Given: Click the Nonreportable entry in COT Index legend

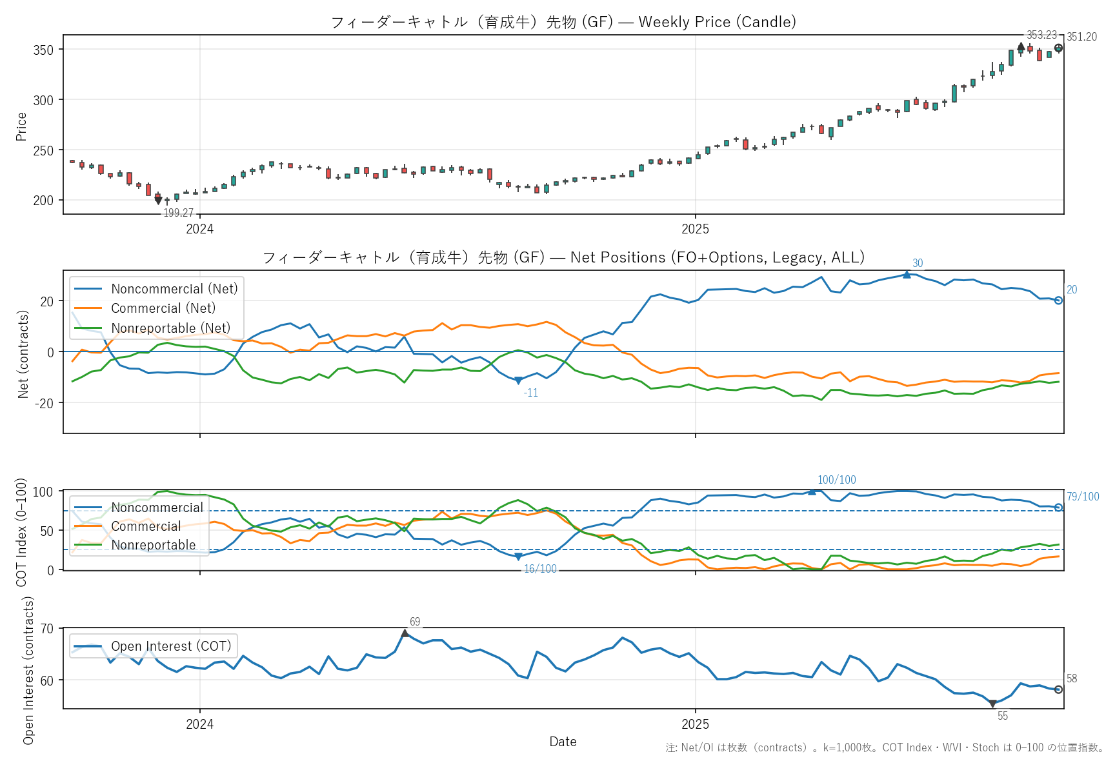Looking at the screenshot, I should coord(153,545).
